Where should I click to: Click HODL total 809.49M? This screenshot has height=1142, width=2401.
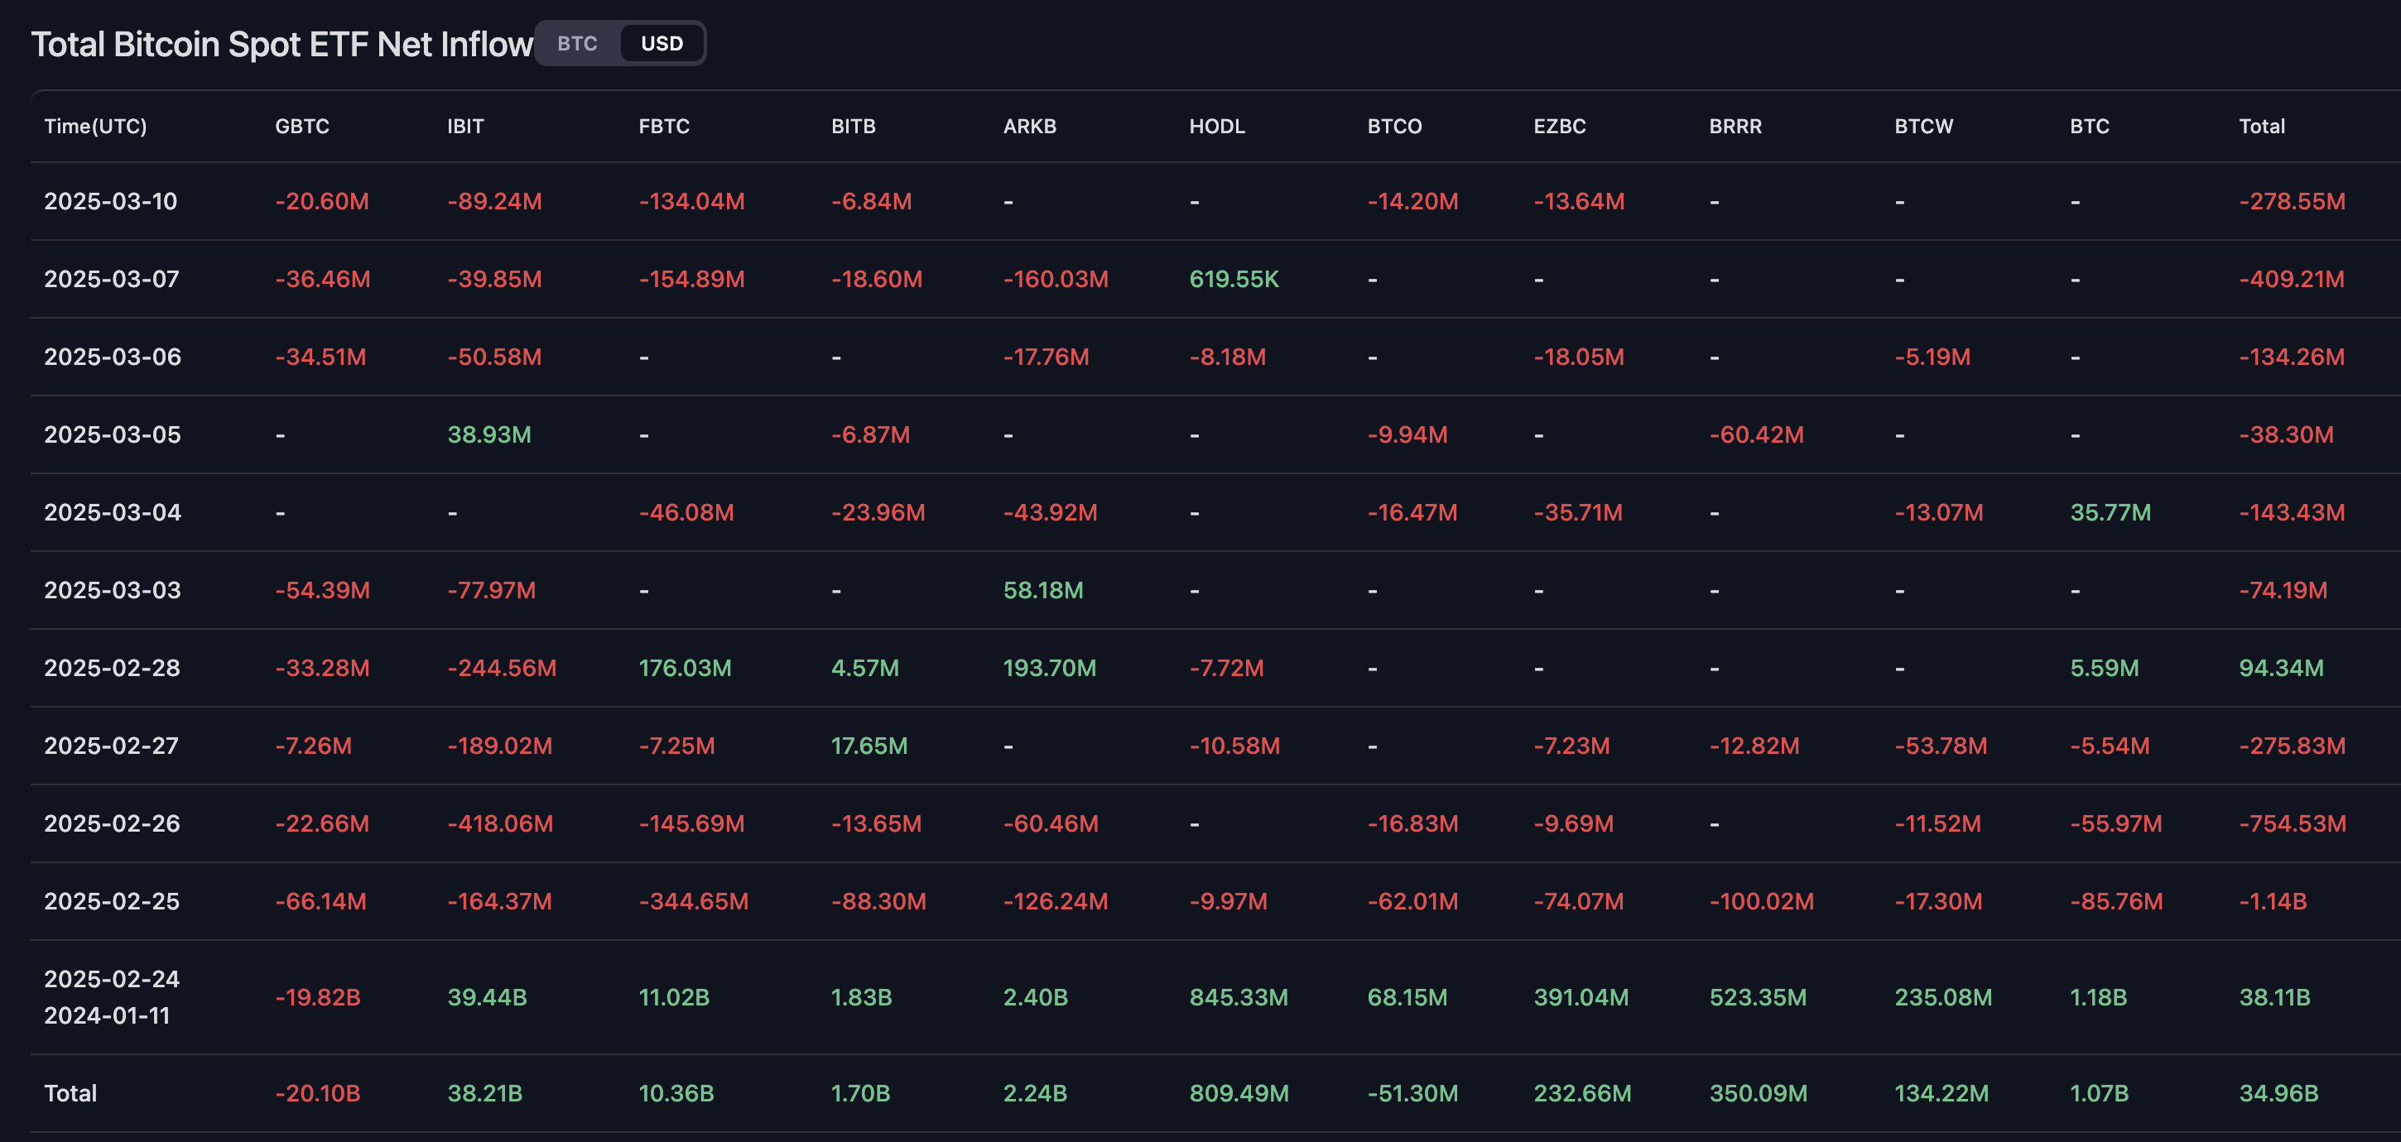tap(1239, 1092)
